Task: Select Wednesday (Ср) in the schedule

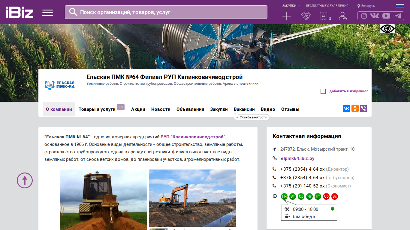Action: tap(301, 197)
